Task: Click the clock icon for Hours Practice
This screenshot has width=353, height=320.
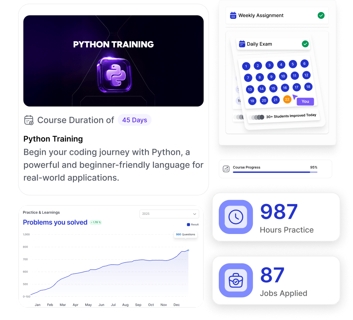Action: 236,217
